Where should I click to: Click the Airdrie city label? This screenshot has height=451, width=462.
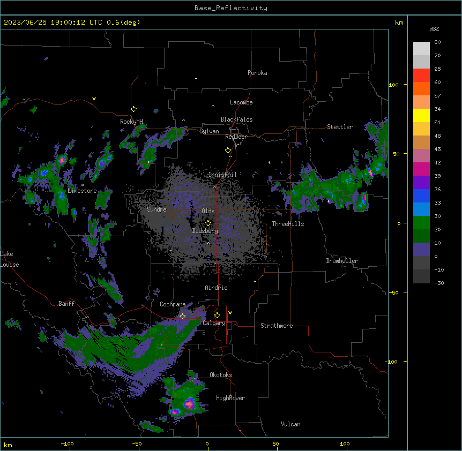coord(217,288)
